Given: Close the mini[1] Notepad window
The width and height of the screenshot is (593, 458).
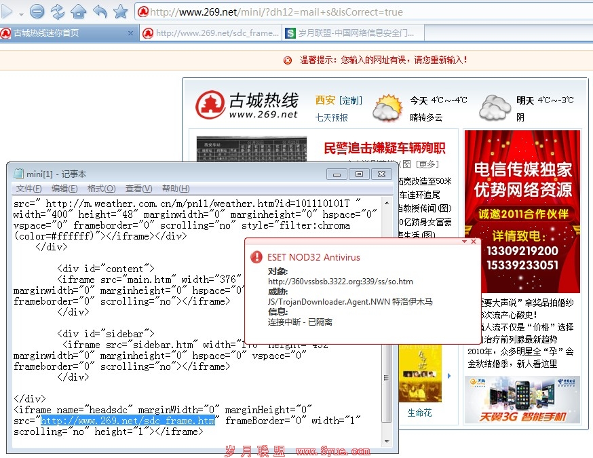Looking at the screenshot, I should tap(381, 174).
